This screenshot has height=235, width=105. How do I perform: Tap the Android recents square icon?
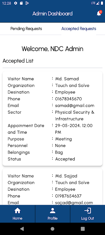[83, 229]
